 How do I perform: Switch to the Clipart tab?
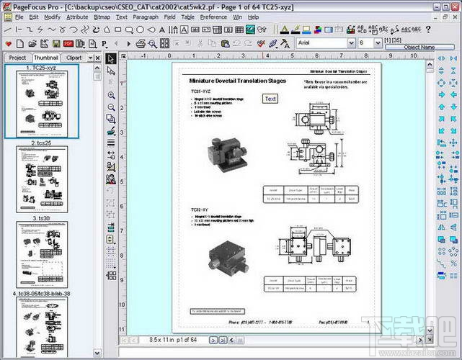click(x=74, y=58)
